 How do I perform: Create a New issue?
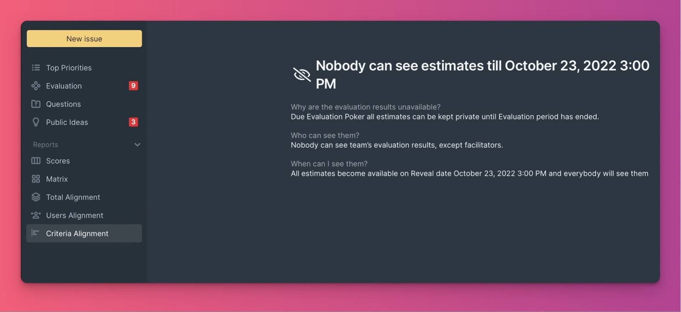(x=84, y=39)
